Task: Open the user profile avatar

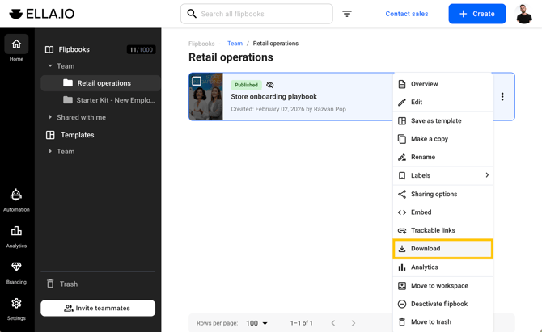Action: pos(524,14)
